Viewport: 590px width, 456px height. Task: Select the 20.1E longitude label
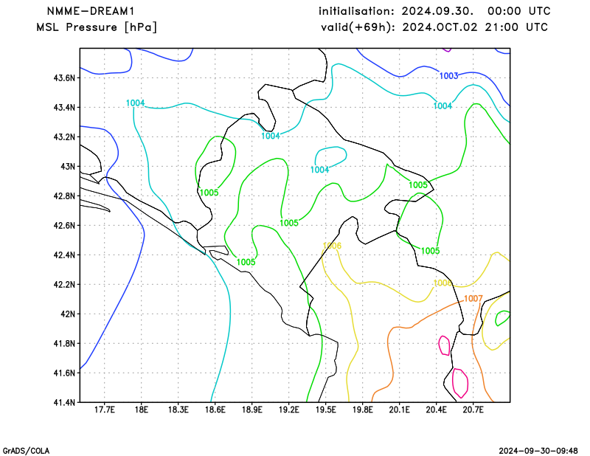click(x=400, y=410)
